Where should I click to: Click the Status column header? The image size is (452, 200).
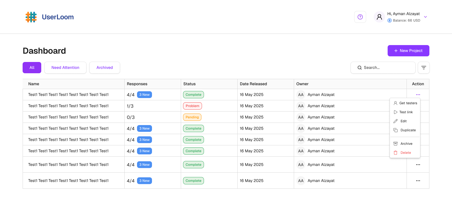click(x=189, y=84)
